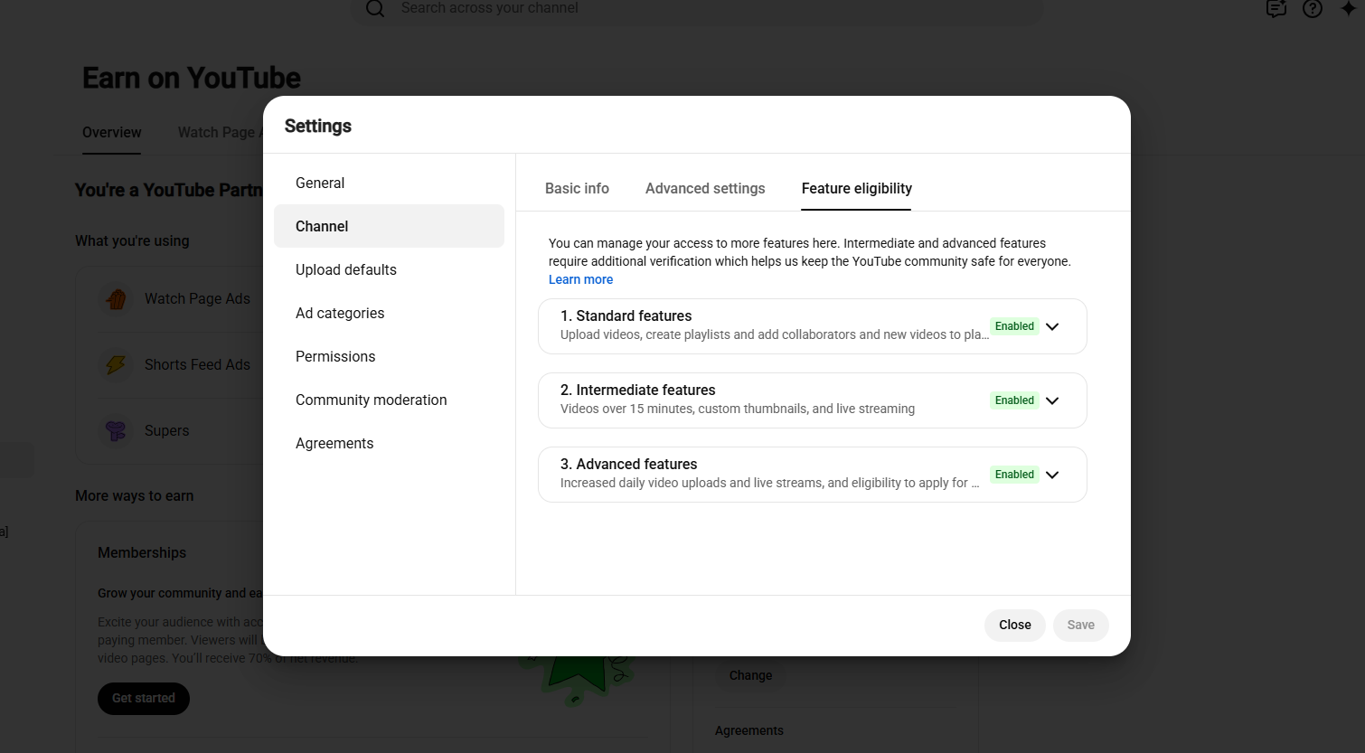1365x753 pixels.
Task: Open the send feedback icon in the top bar
Action: tap(1276, 9)
